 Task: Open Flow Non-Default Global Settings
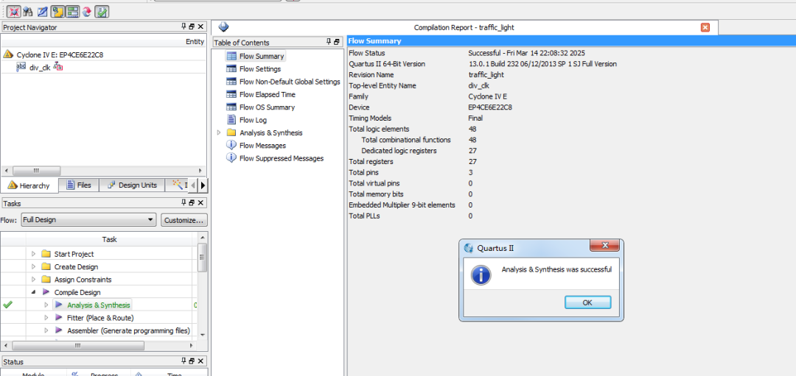[290, 82]
